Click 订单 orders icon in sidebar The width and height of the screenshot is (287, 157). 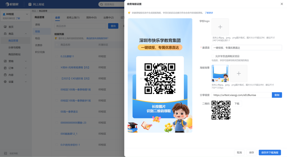pyautogui.click(x=5, y=68)
